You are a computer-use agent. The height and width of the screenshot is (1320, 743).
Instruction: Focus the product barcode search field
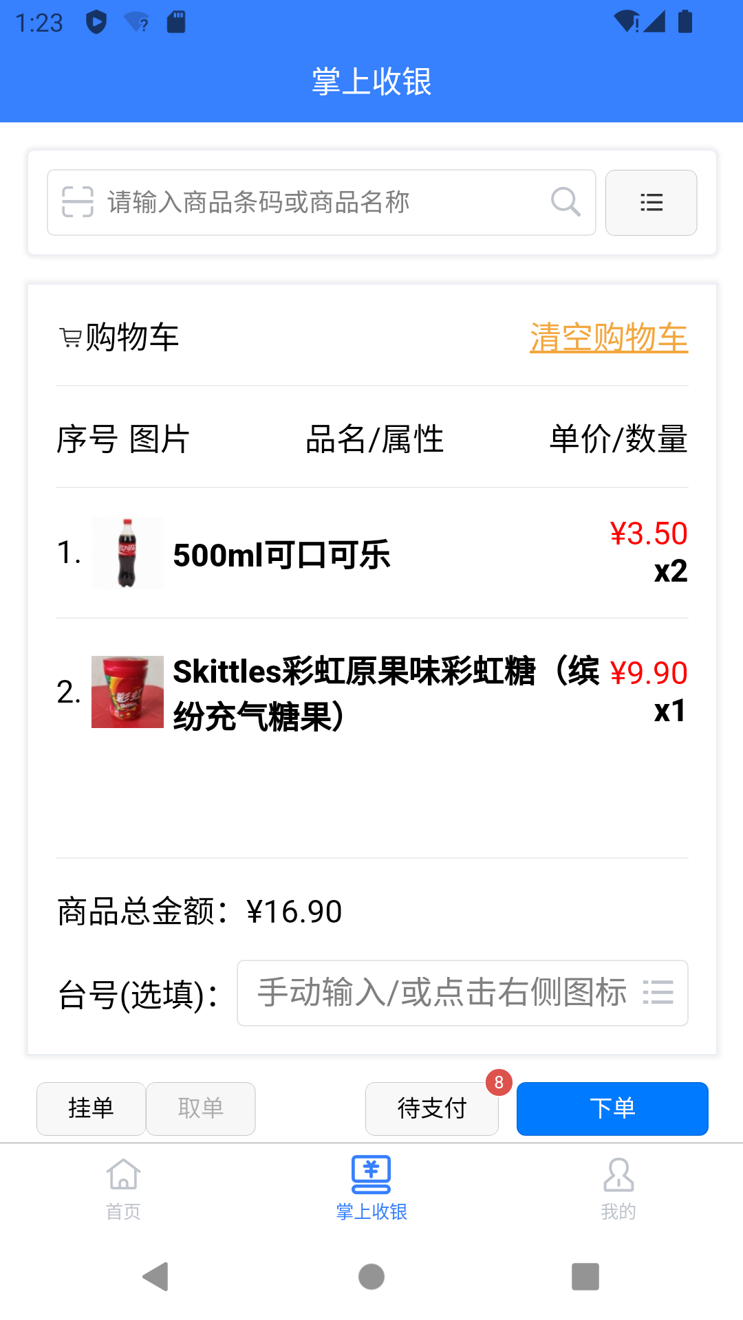(323, 202)
